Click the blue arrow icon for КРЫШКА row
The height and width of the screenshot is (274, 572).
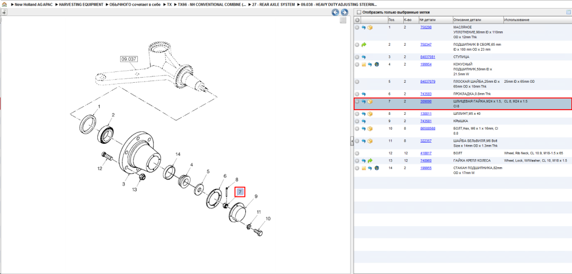click(x=364, y=121)
